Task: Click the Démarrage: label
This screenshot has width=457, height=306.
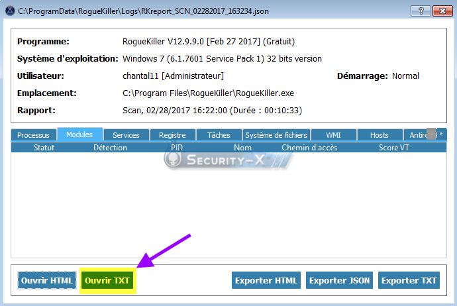Action: click(x=362, y=76)
